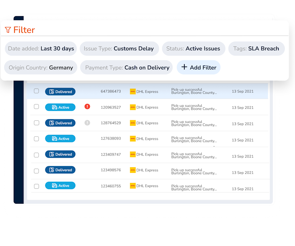This screenshot has height=246, width=295.
Task: Open the Tags: SLA Breach filter
Action: pos(256,49)
